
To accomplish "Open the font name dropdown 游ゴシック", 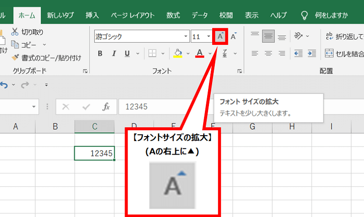I will click(x=186, y=37).
